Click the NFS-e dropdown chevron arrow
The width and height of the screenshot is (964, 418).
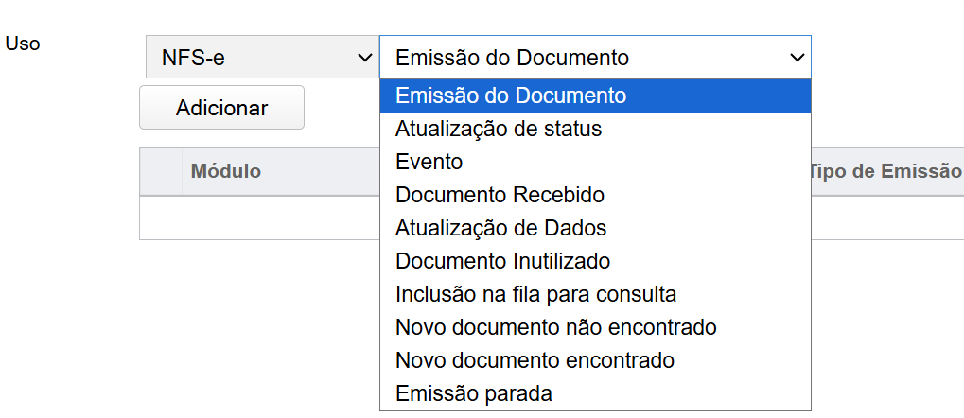[x=364, y=58]
